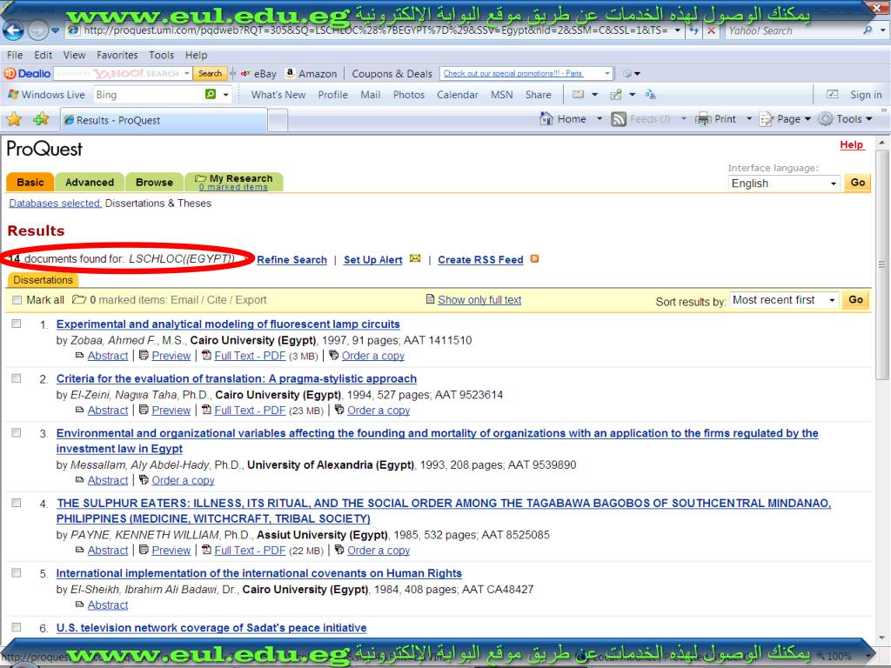Tick checkbox for result 1 fluorescent lamp
The image size is (891, 668).
point(17,324)
